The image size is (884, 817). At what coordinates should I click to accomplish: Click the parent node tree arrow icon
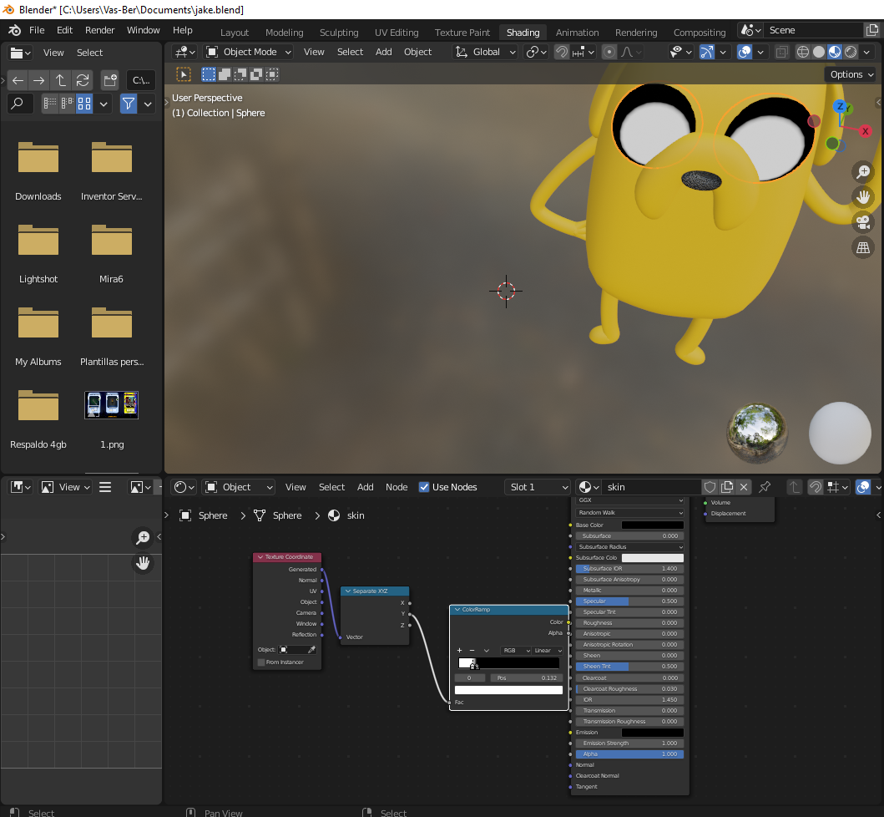point(794,487)
